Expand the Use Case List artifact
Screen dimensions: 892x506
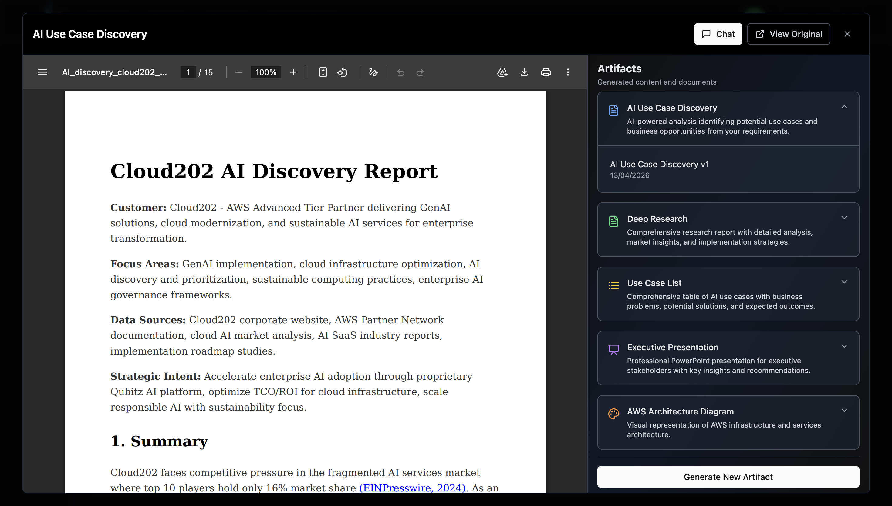pos(844,282)
